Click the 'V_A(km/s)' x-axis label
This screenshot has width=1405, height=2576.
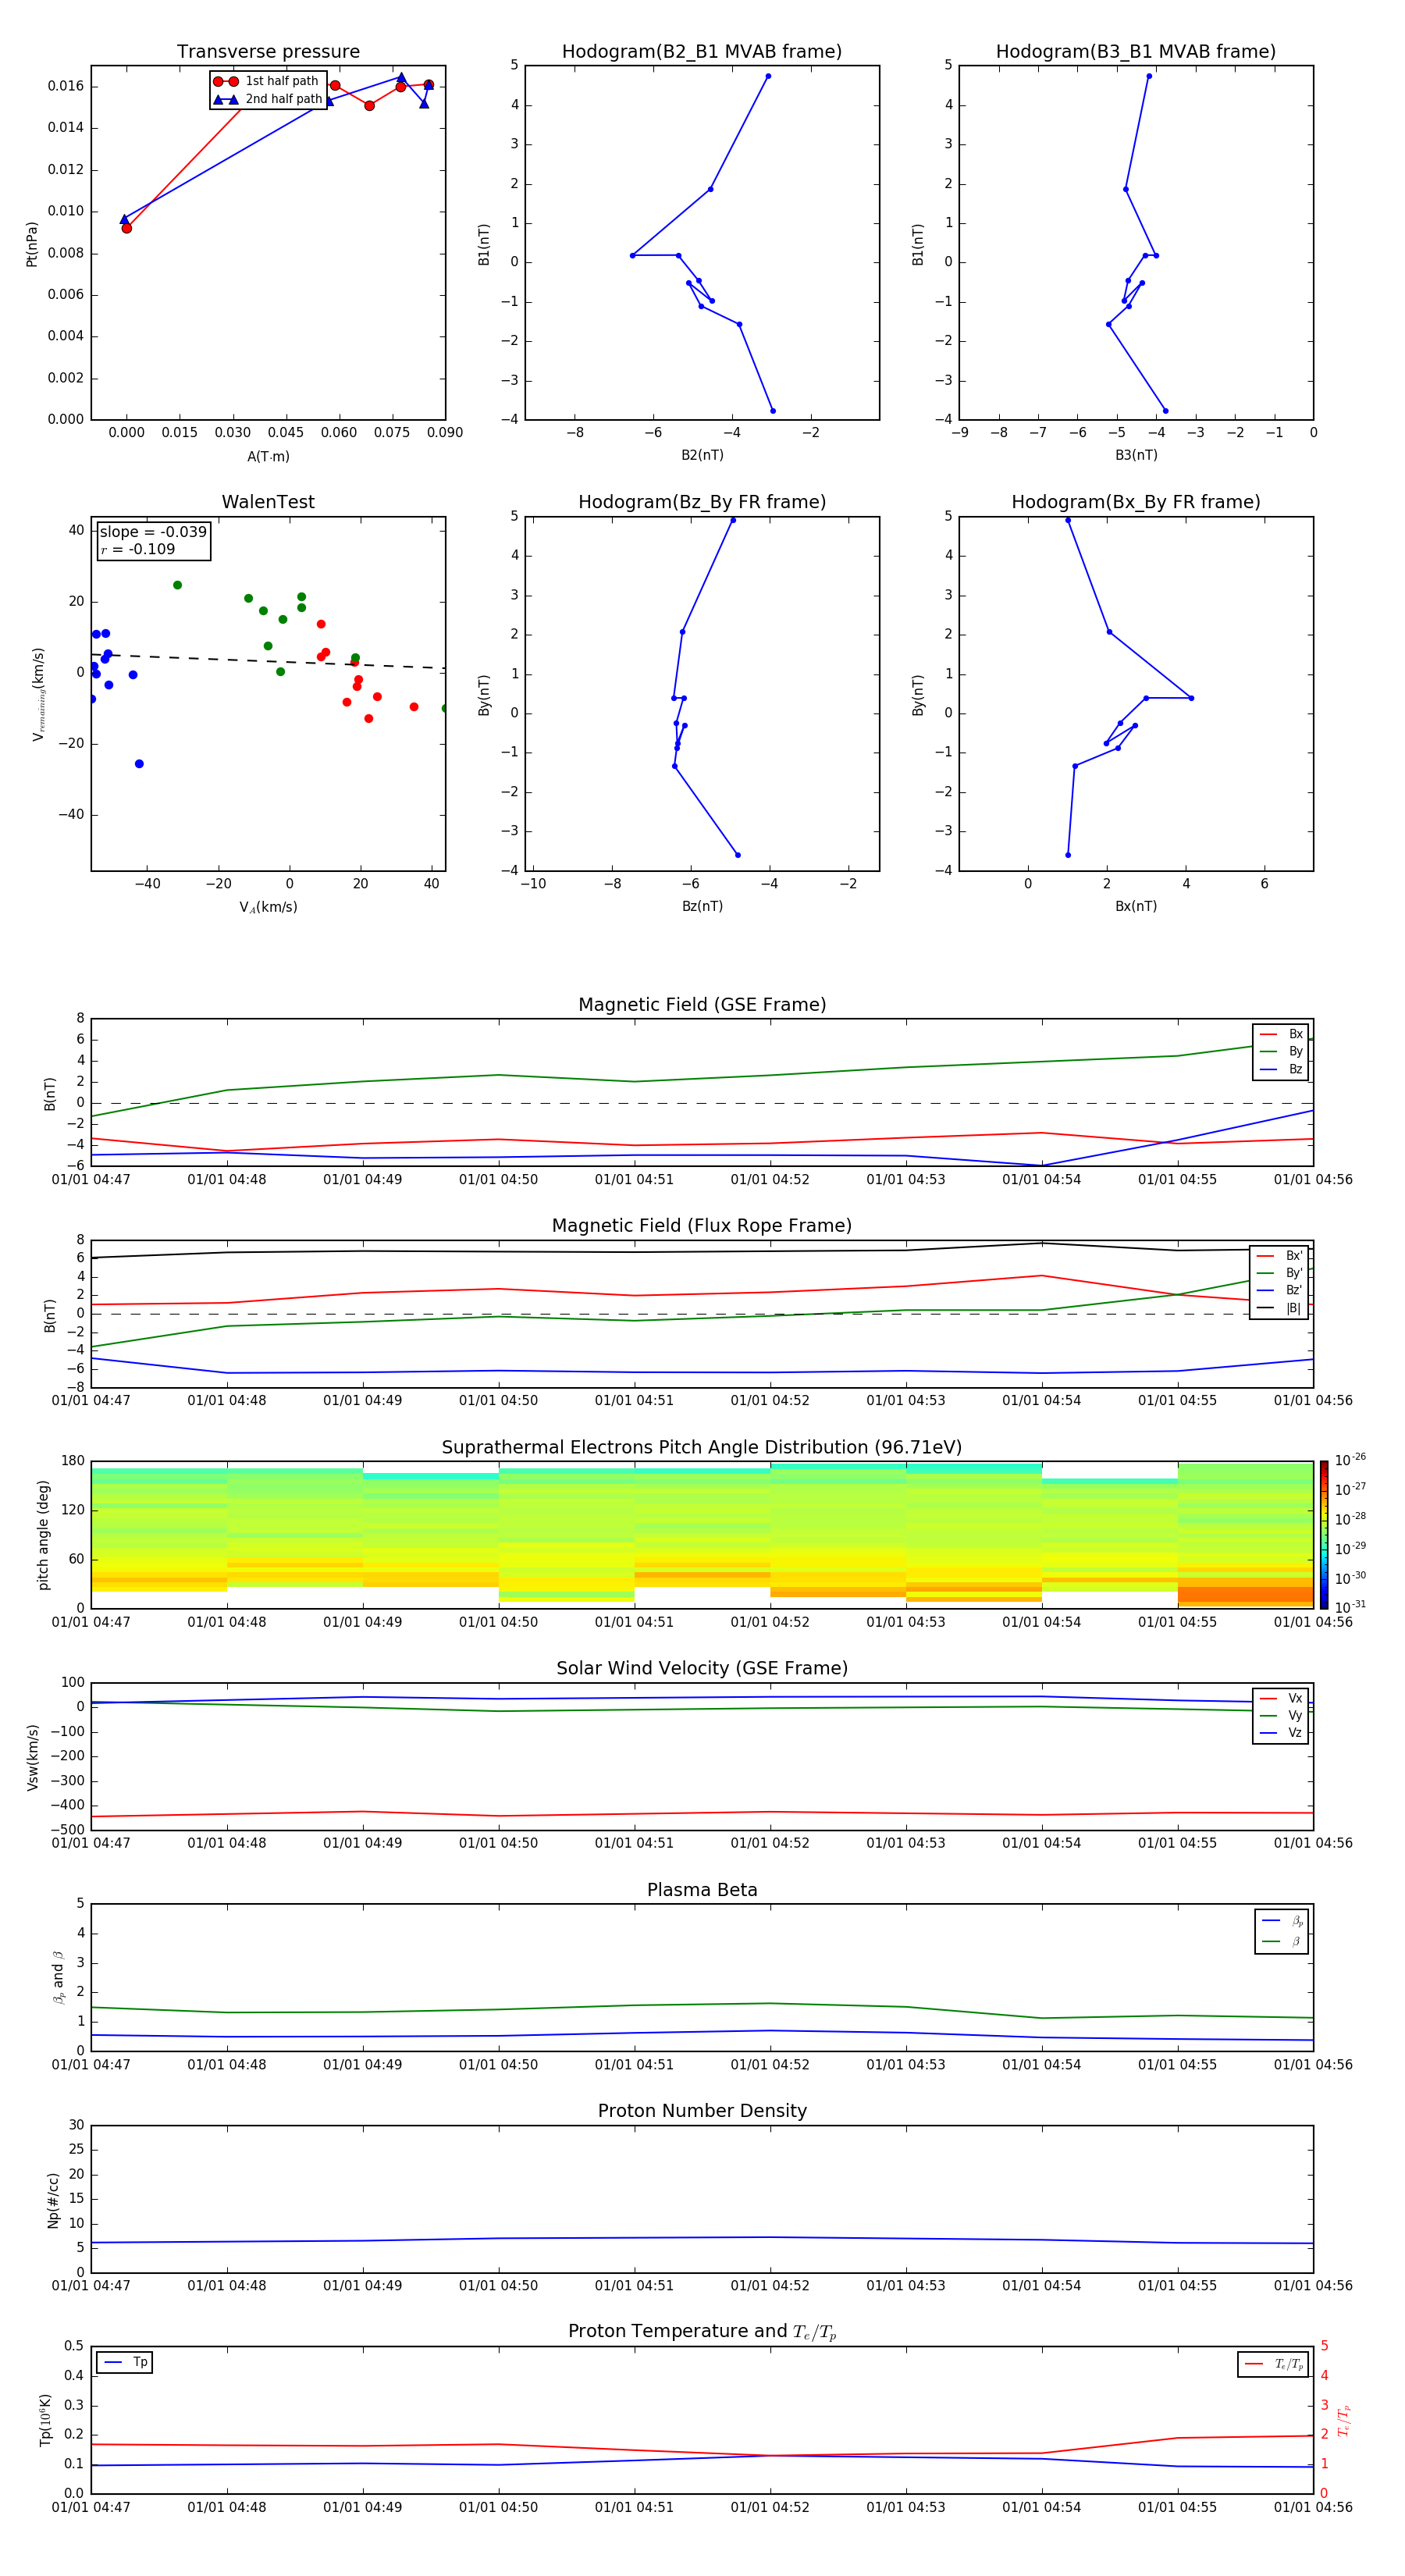tap(268, 907)
